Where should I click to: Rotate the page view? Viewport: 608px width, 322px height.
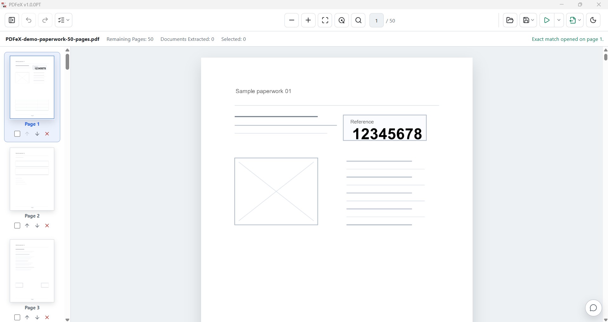click(342, 20)
